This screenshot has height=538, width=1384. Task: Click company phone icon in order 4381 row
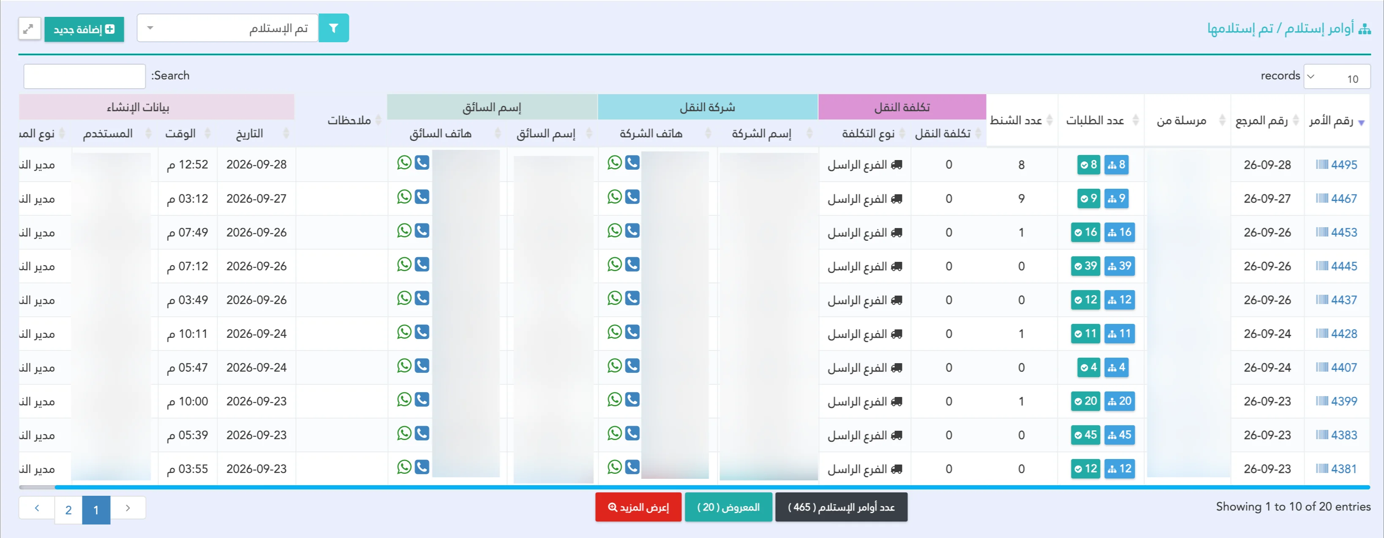coord(632,467)
